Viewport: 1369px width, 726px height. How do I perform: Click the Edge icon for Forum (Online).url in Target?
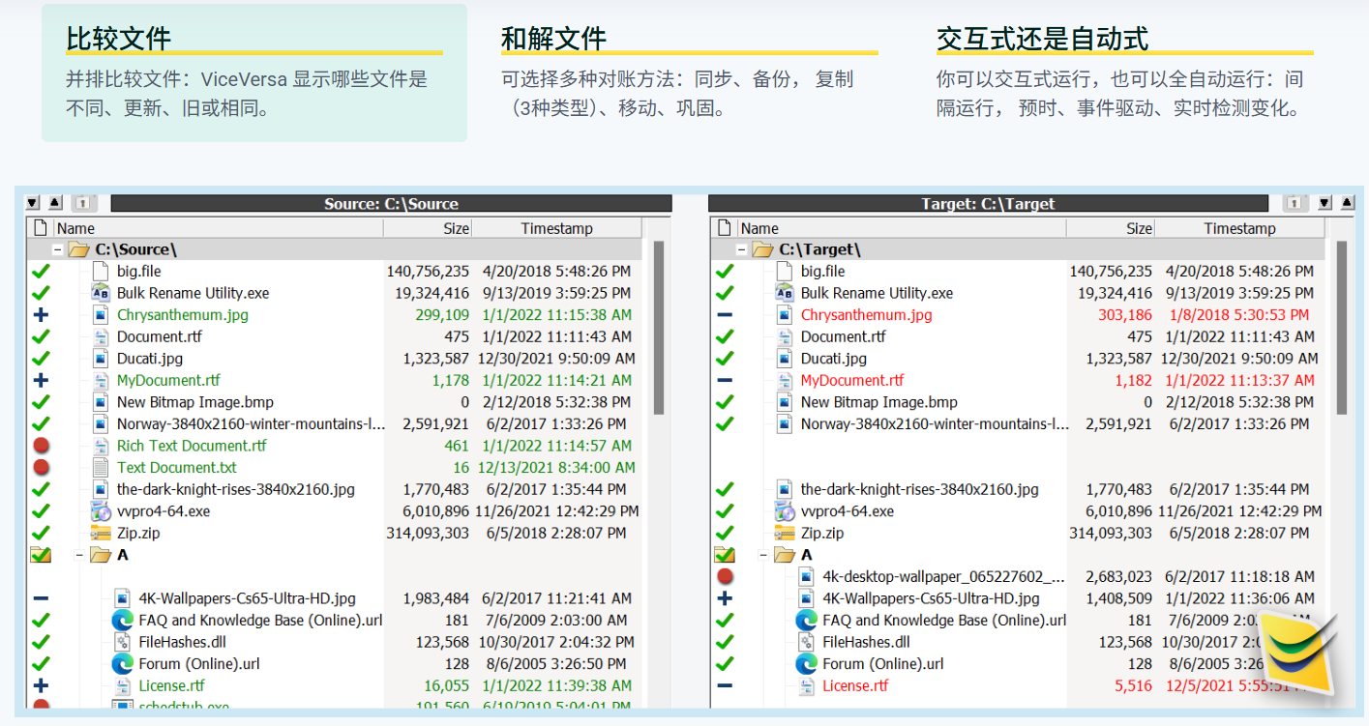point(806,664)
